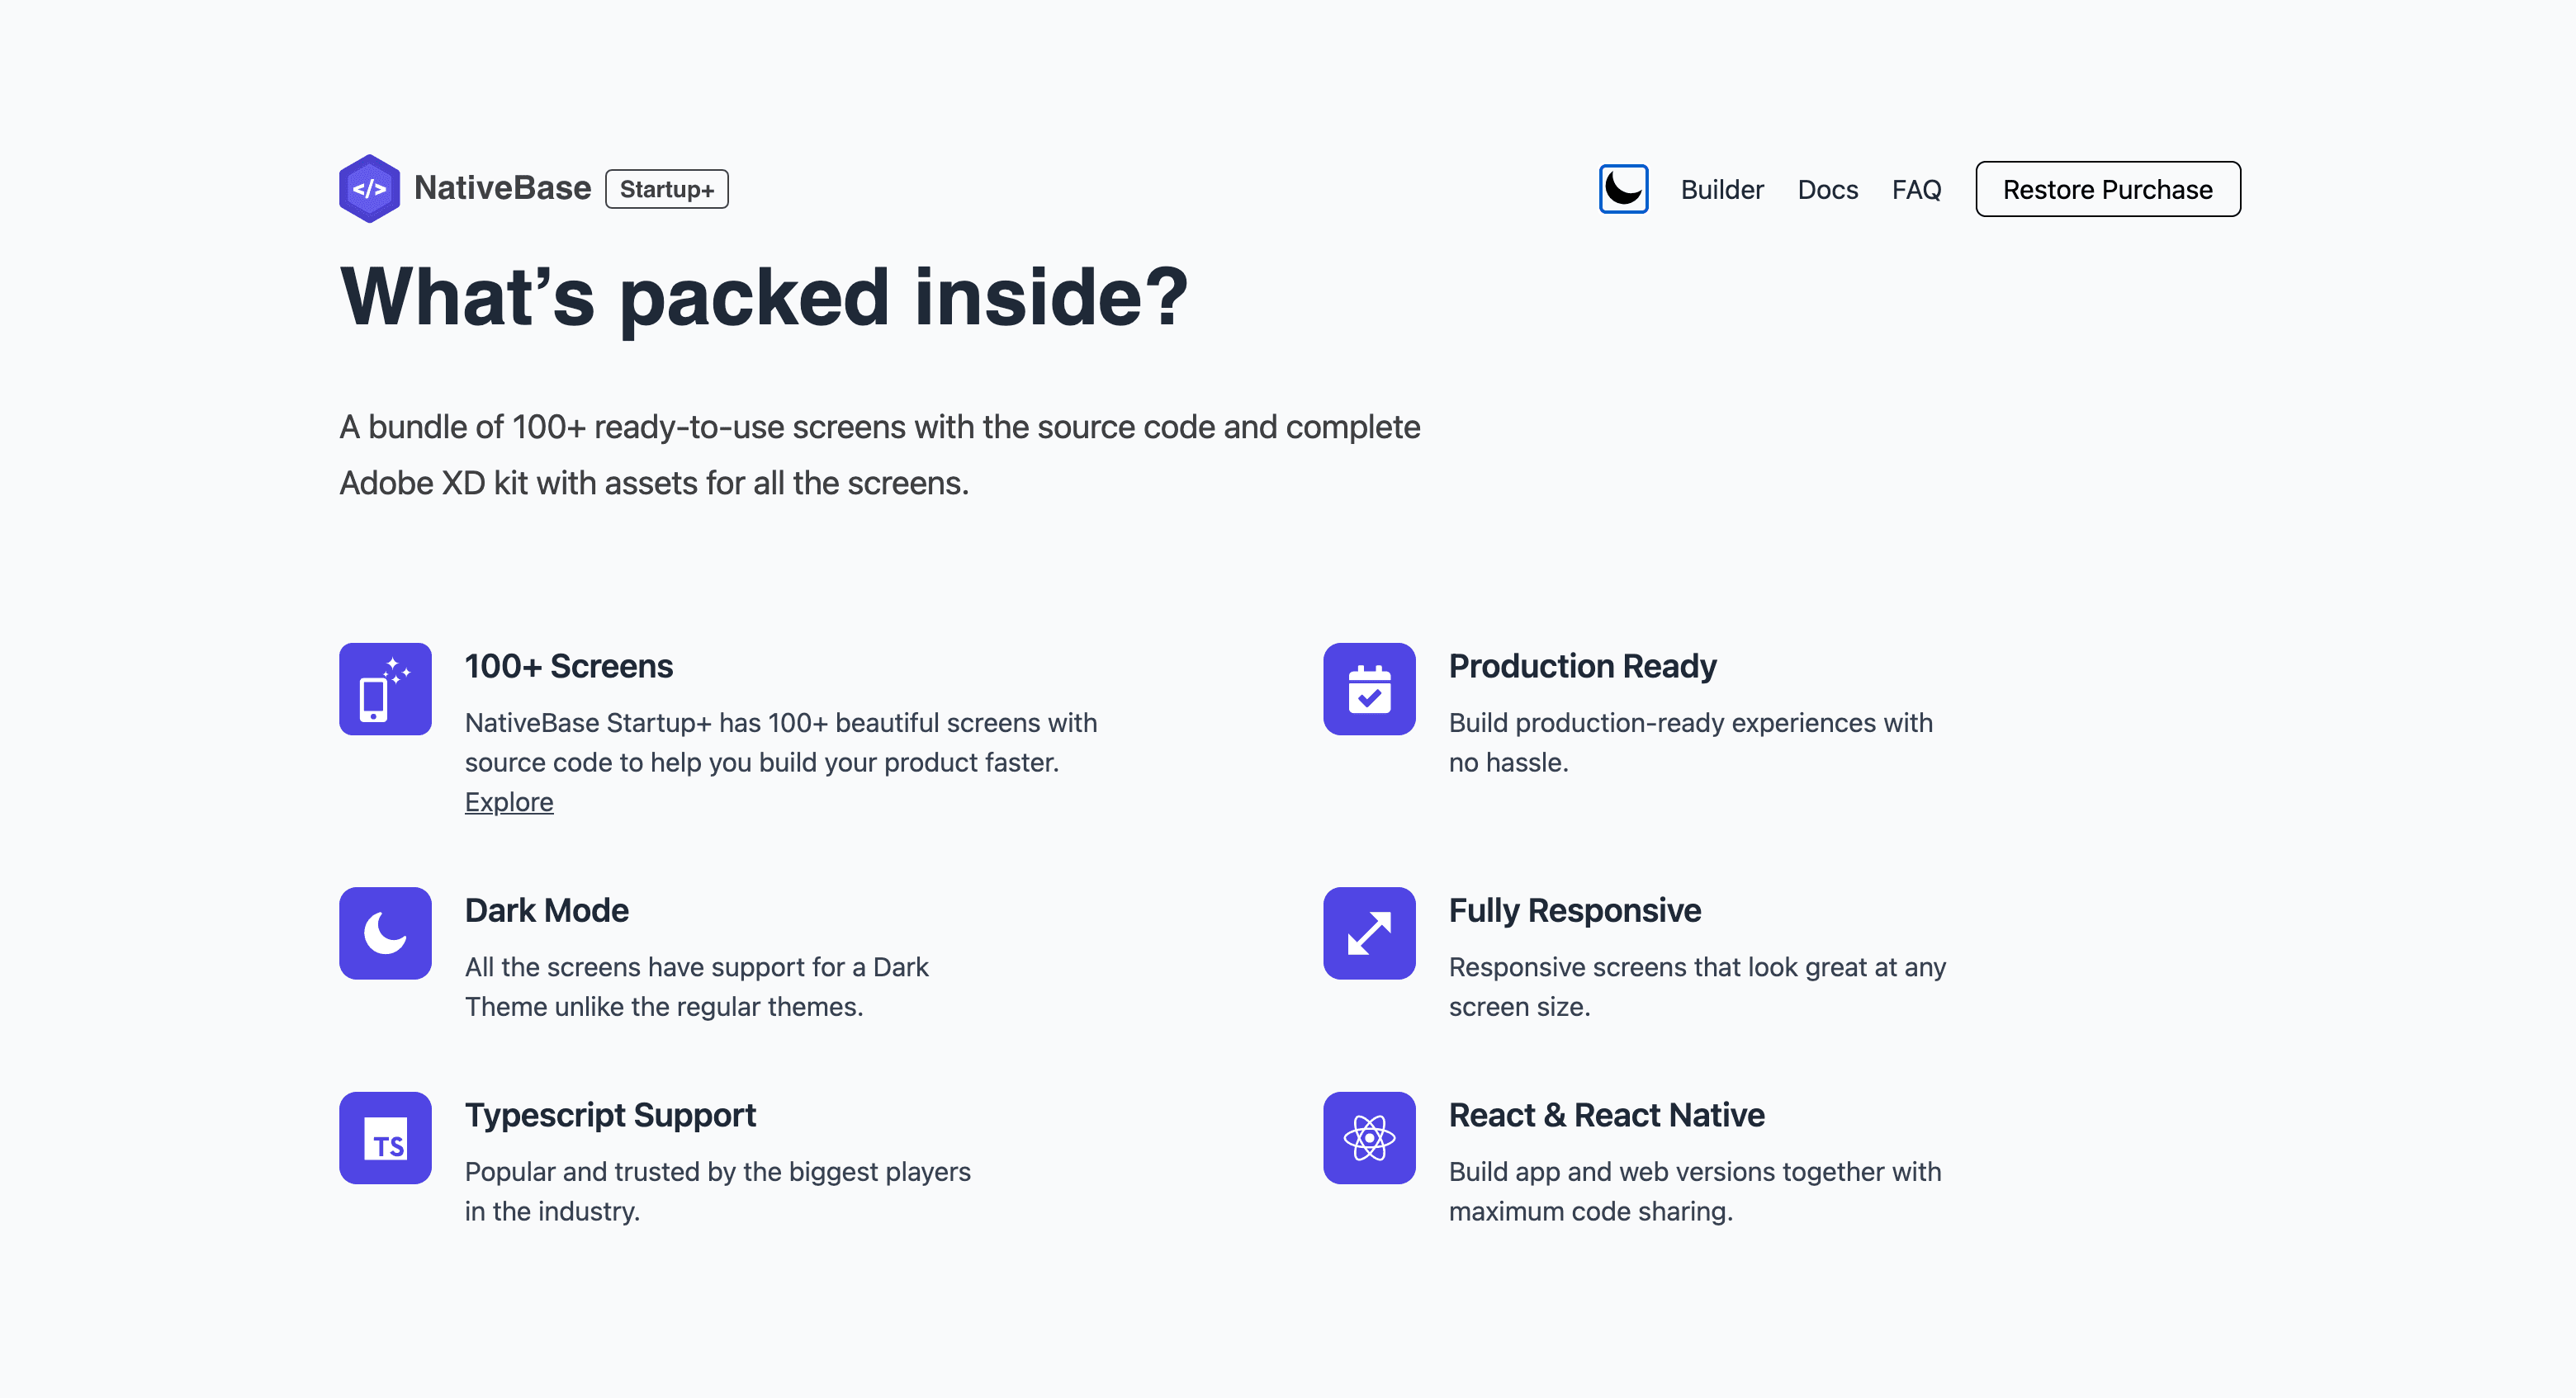This screenshot has height=1398, width=2576.
Task: Click the Production Ready calendar check icon
Action: [x=1369, y=688]
